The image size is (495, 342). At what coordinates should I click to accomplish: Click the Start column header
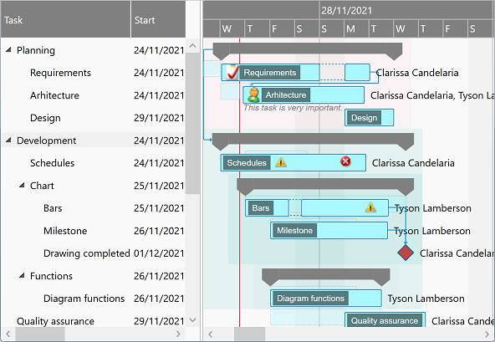[x=159, y=19]
